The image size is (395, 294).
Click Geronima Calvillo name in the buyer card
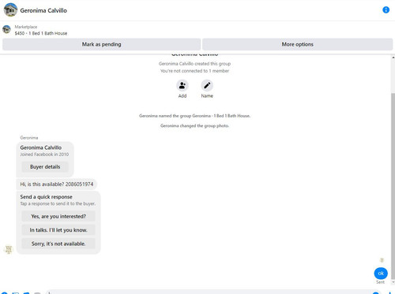point(41,147)
